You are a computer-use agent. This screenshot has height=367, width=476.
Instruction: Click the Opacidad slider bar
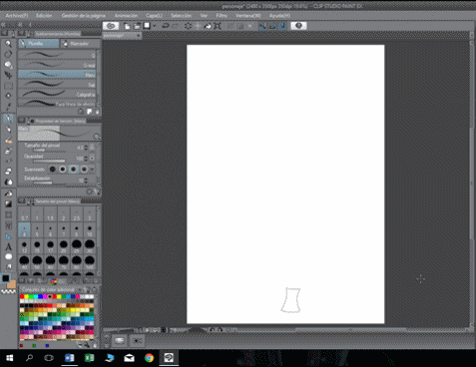click(x=49, y=161)
